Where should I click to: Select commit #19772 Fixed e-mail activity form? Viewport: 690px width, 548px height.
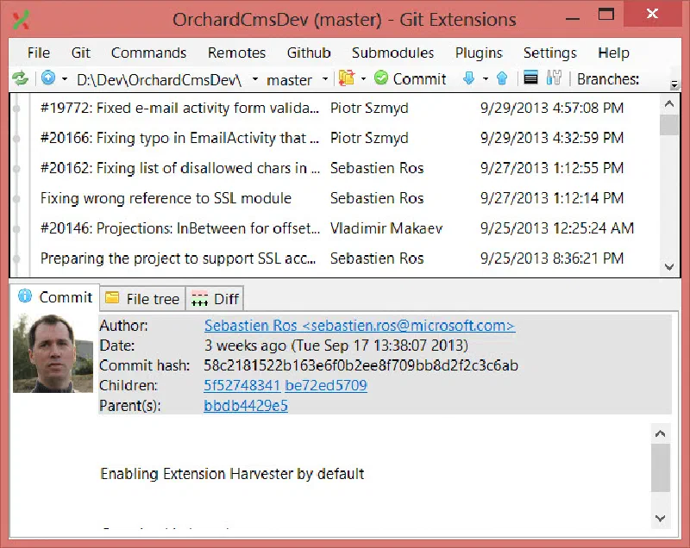pos(335,108)
